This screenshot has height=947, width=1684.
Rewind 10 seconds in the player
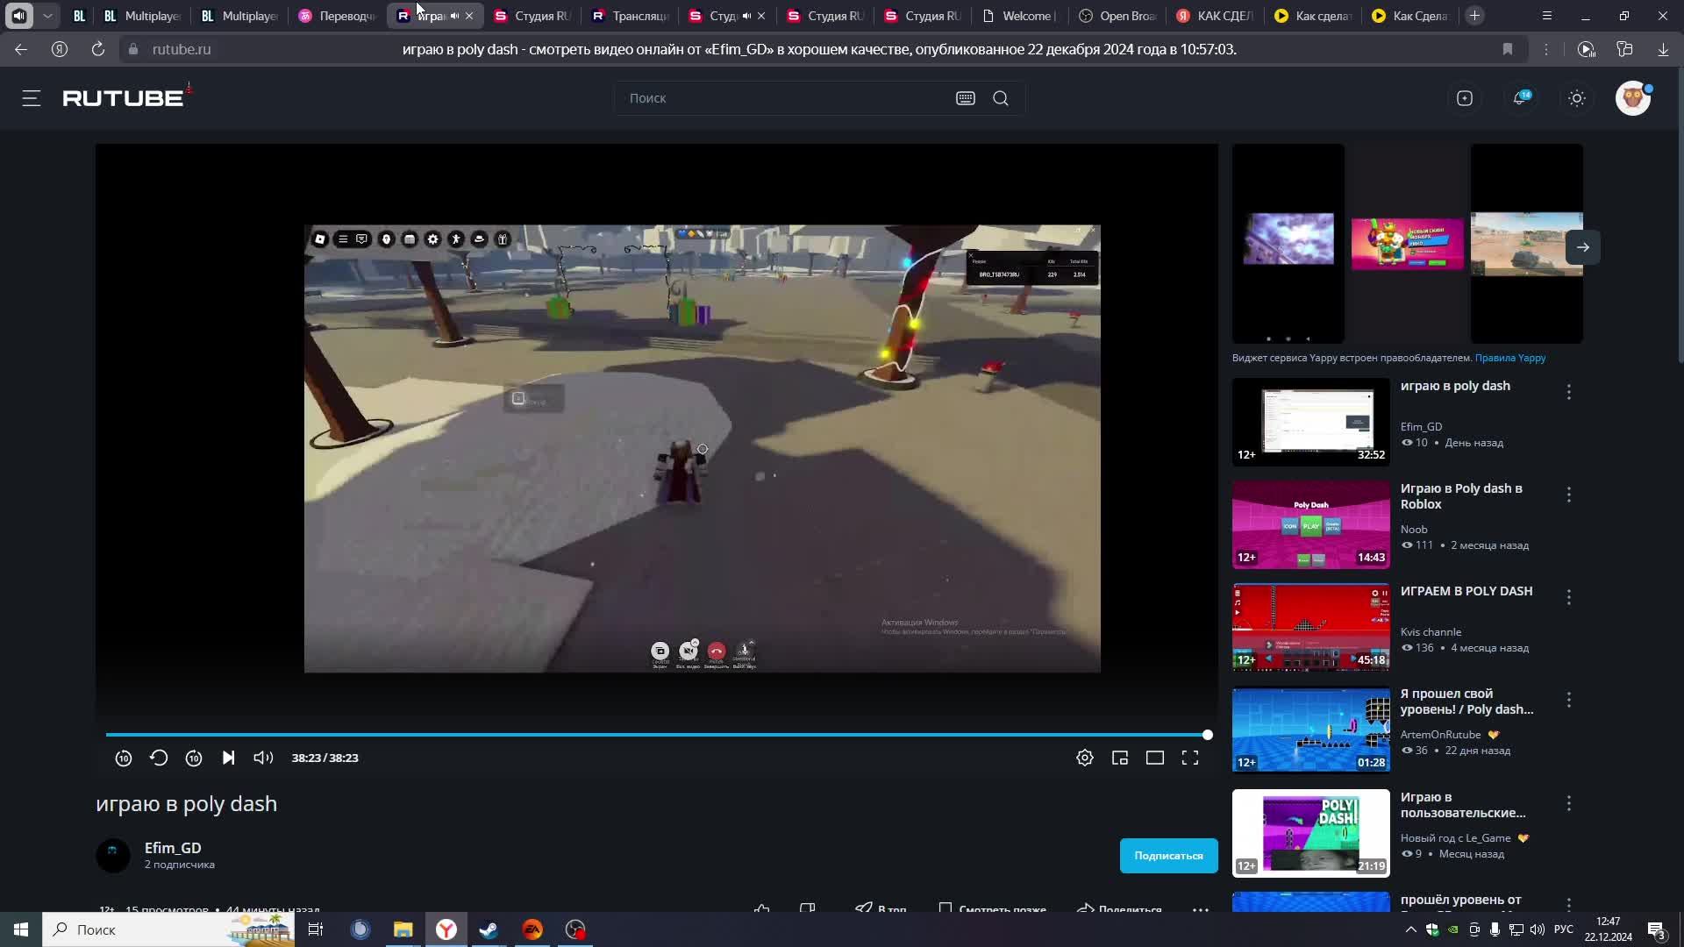124,758
